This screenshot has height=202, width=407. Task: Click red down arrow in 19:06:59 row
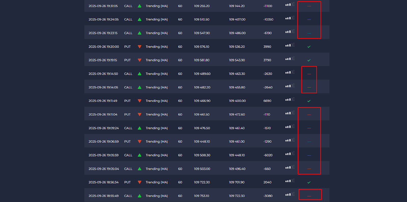[x=139, y=142]
